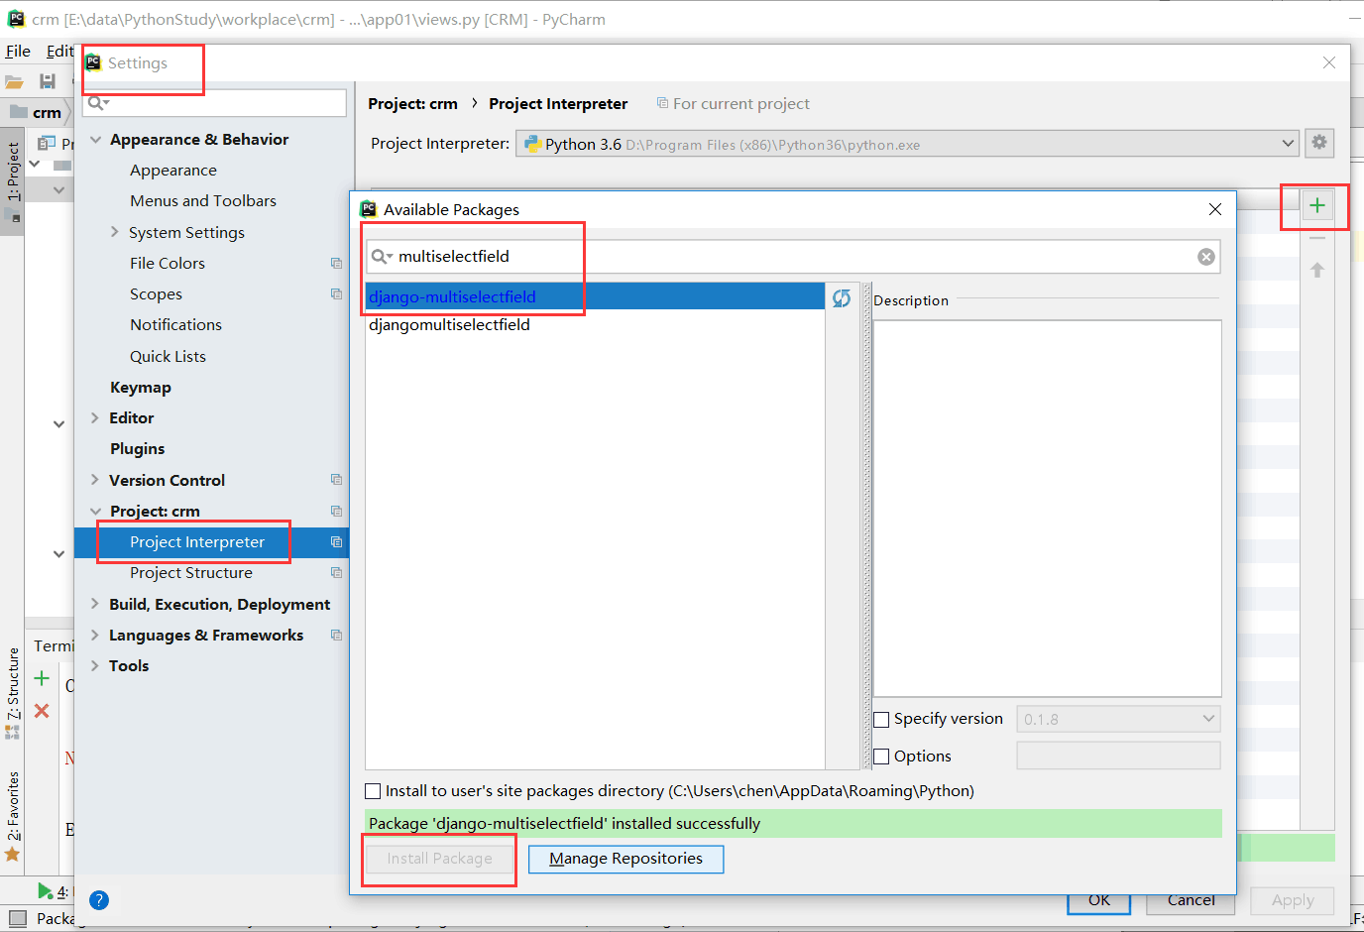Click the Install Package button
Screen dimensions: 1364x932
439,859
